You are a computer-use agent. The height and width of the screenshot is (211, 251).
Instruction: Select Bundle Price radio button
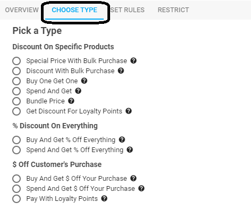pos(16,101)
